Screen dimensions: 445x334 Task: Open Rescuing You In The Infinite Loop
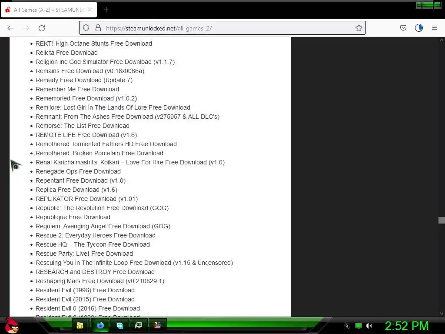coord(134,263)
